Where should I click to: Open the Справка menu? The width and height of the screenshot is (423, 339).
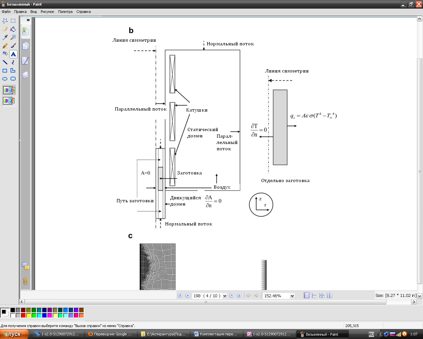83,12
